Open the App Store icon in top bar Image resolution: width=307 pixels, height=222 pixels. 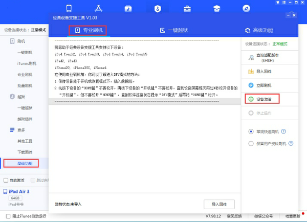coord(98,8)
